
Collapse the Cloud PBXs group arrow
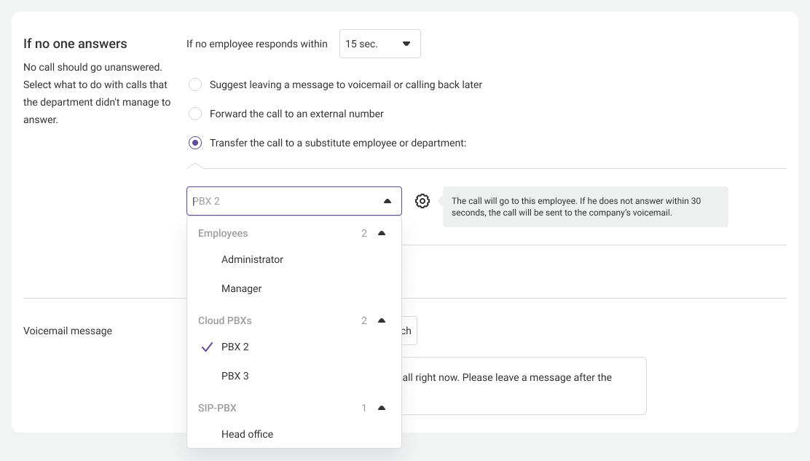(x=382, y=321)
